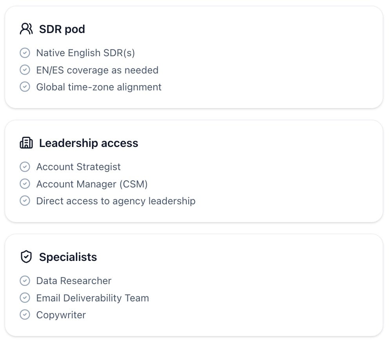
Task: Click check icon beside Email Deliverability Team
Action: (25, 298)
